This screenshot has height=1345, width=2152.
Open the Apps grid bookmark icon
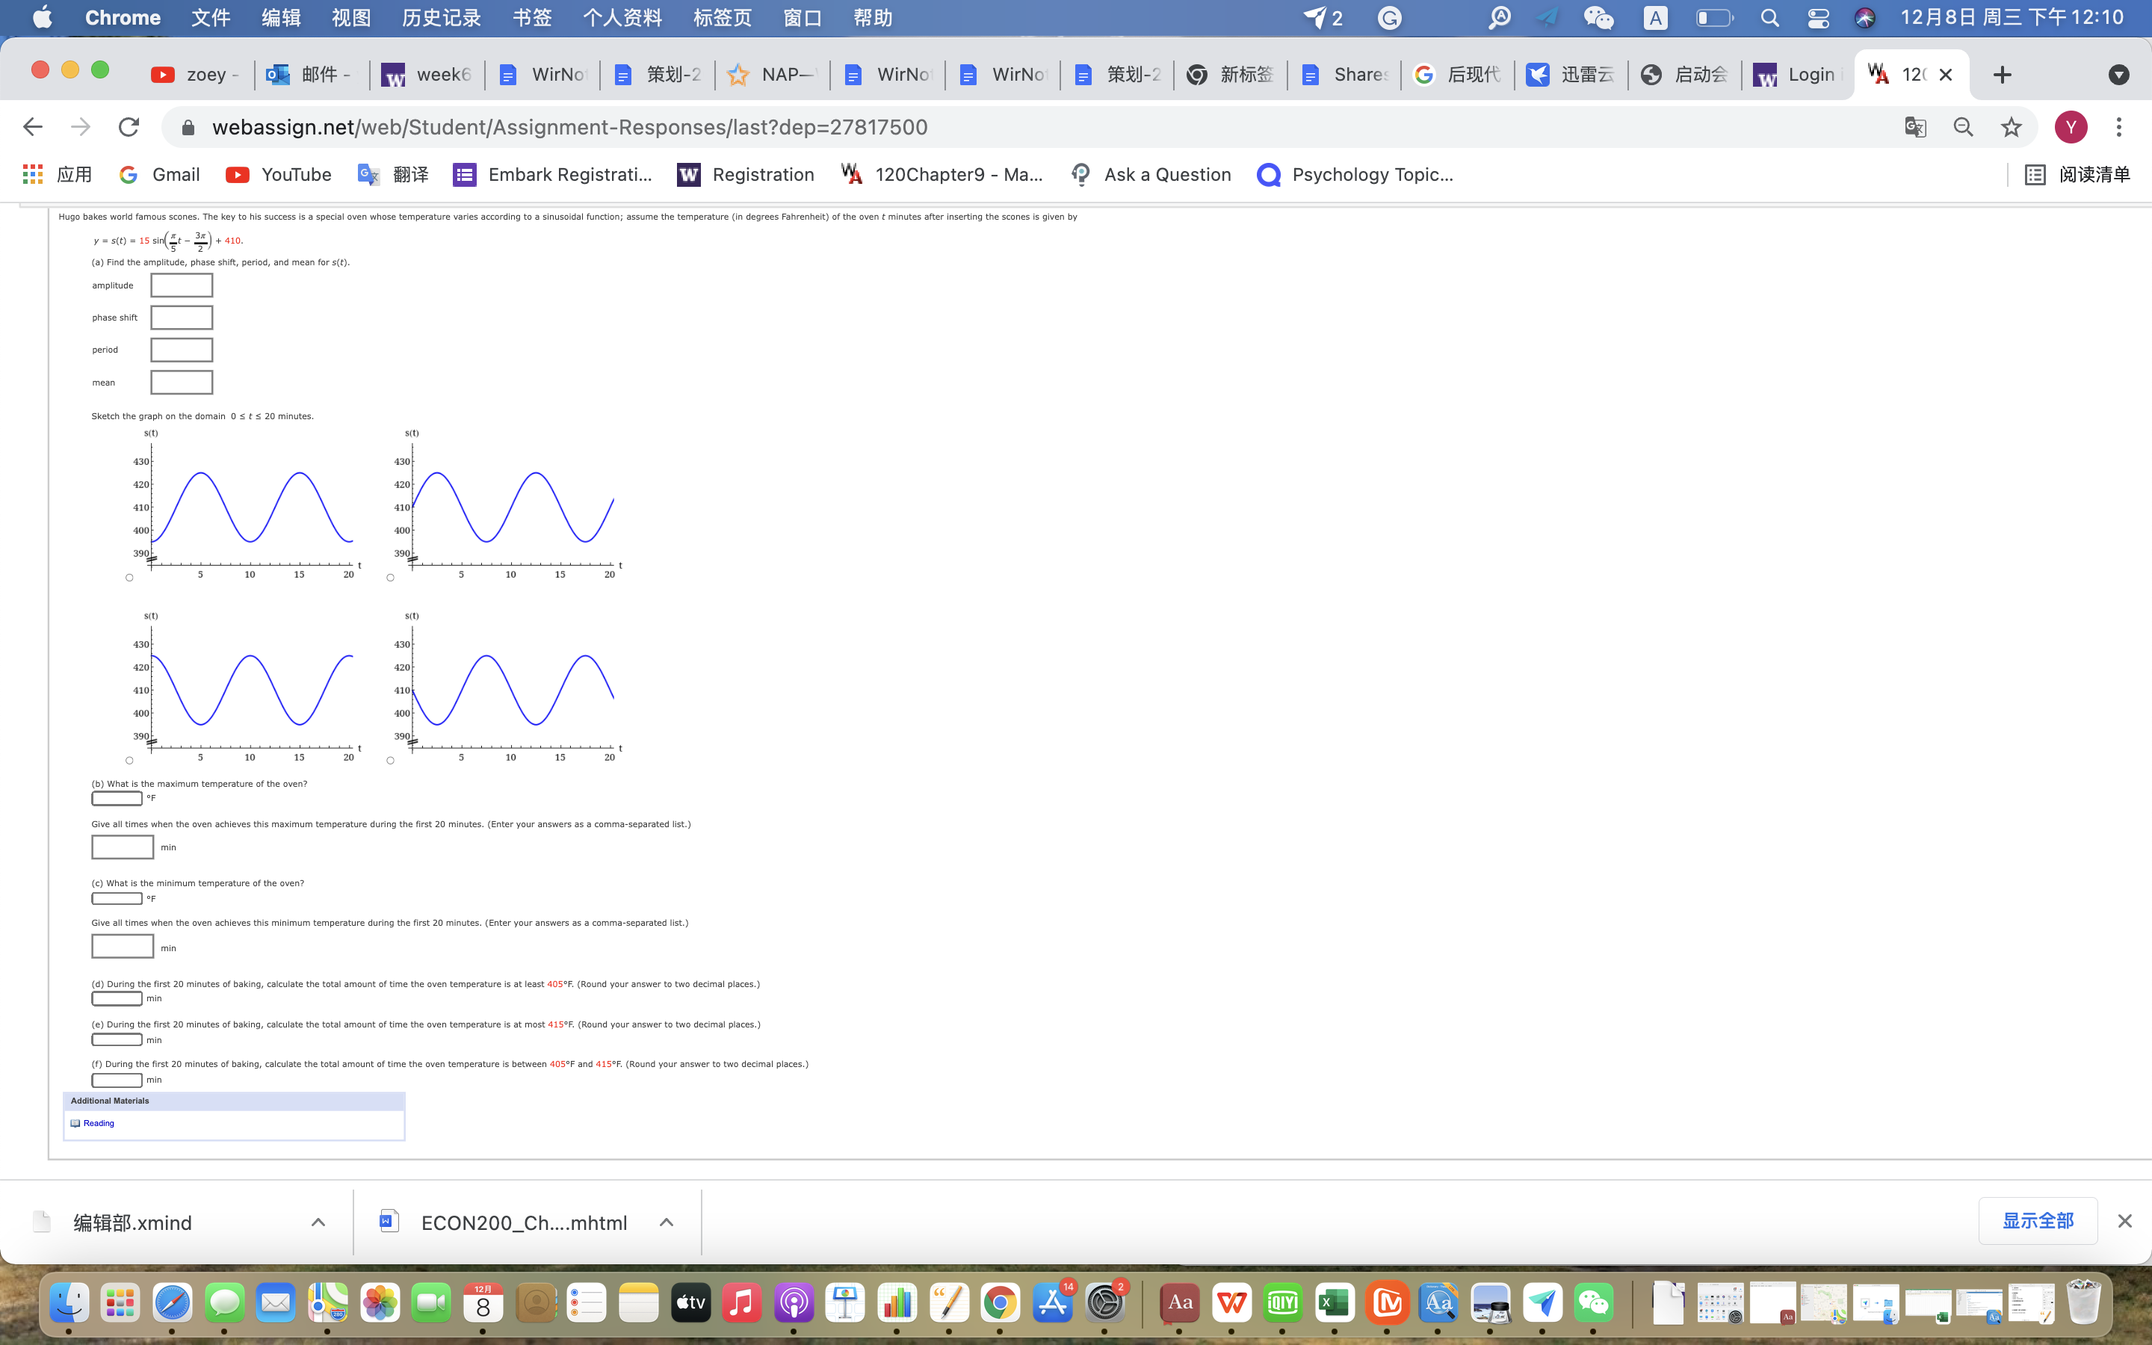point(33,174)
